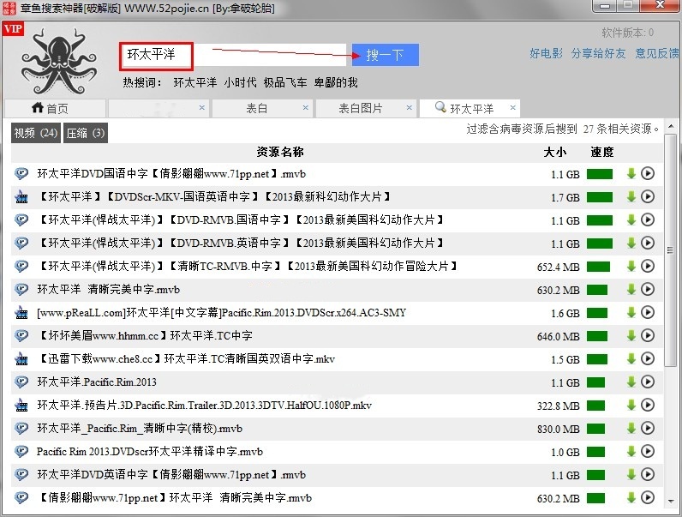The width and height of the screenshot is (682, 517).
Task: Play 环太平洋DVD英语中字 rmvb file
Action: click(648, 474)
